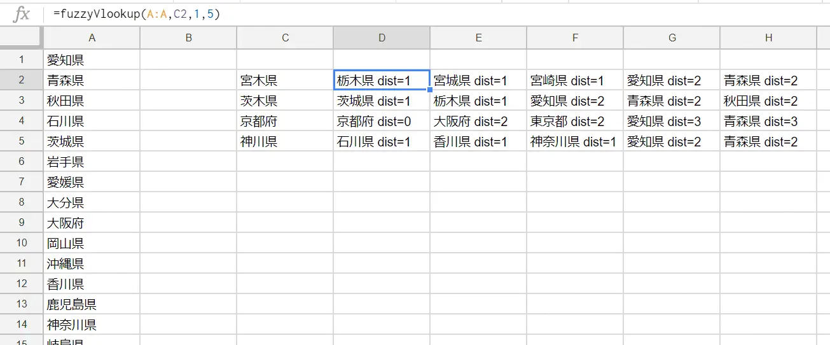Select cell 大阪府 dist=2
Screen dimensions: 830x345
478,122
